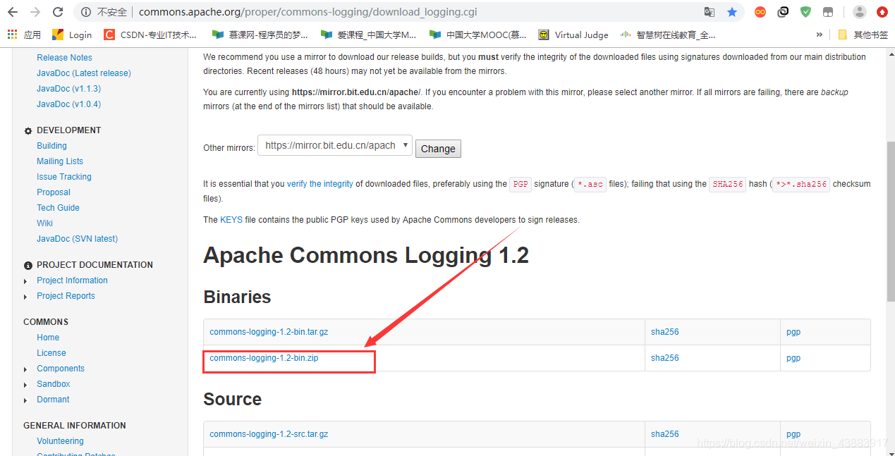Open the KEYS file link
This screenshot has height=456, width=895.
click(231, 220)
